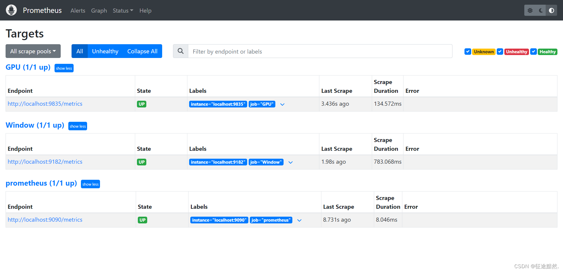The image size is (563, 272).
Task: Click the job="Window" label badge
Action: tap(266, 162)
